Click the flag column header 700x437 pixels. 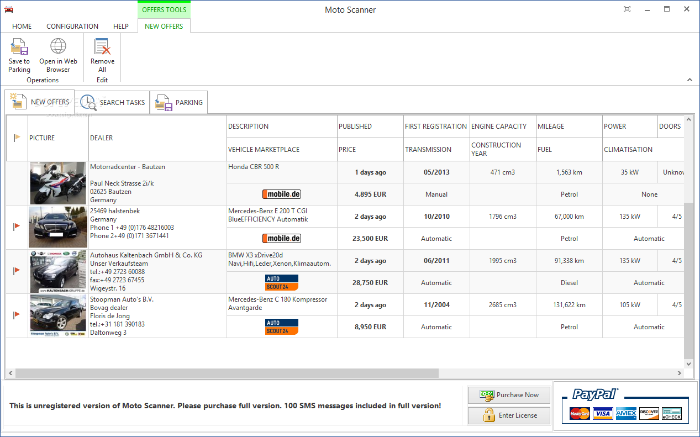tap(17, 138)
